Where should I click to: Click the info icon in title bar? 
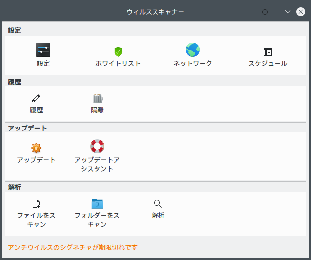click(265, 12)
